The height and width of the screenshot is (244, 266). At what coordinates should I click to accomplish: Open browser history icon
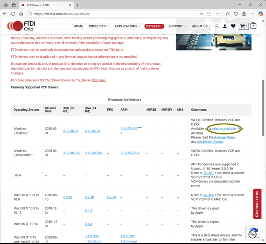[236, 14]
